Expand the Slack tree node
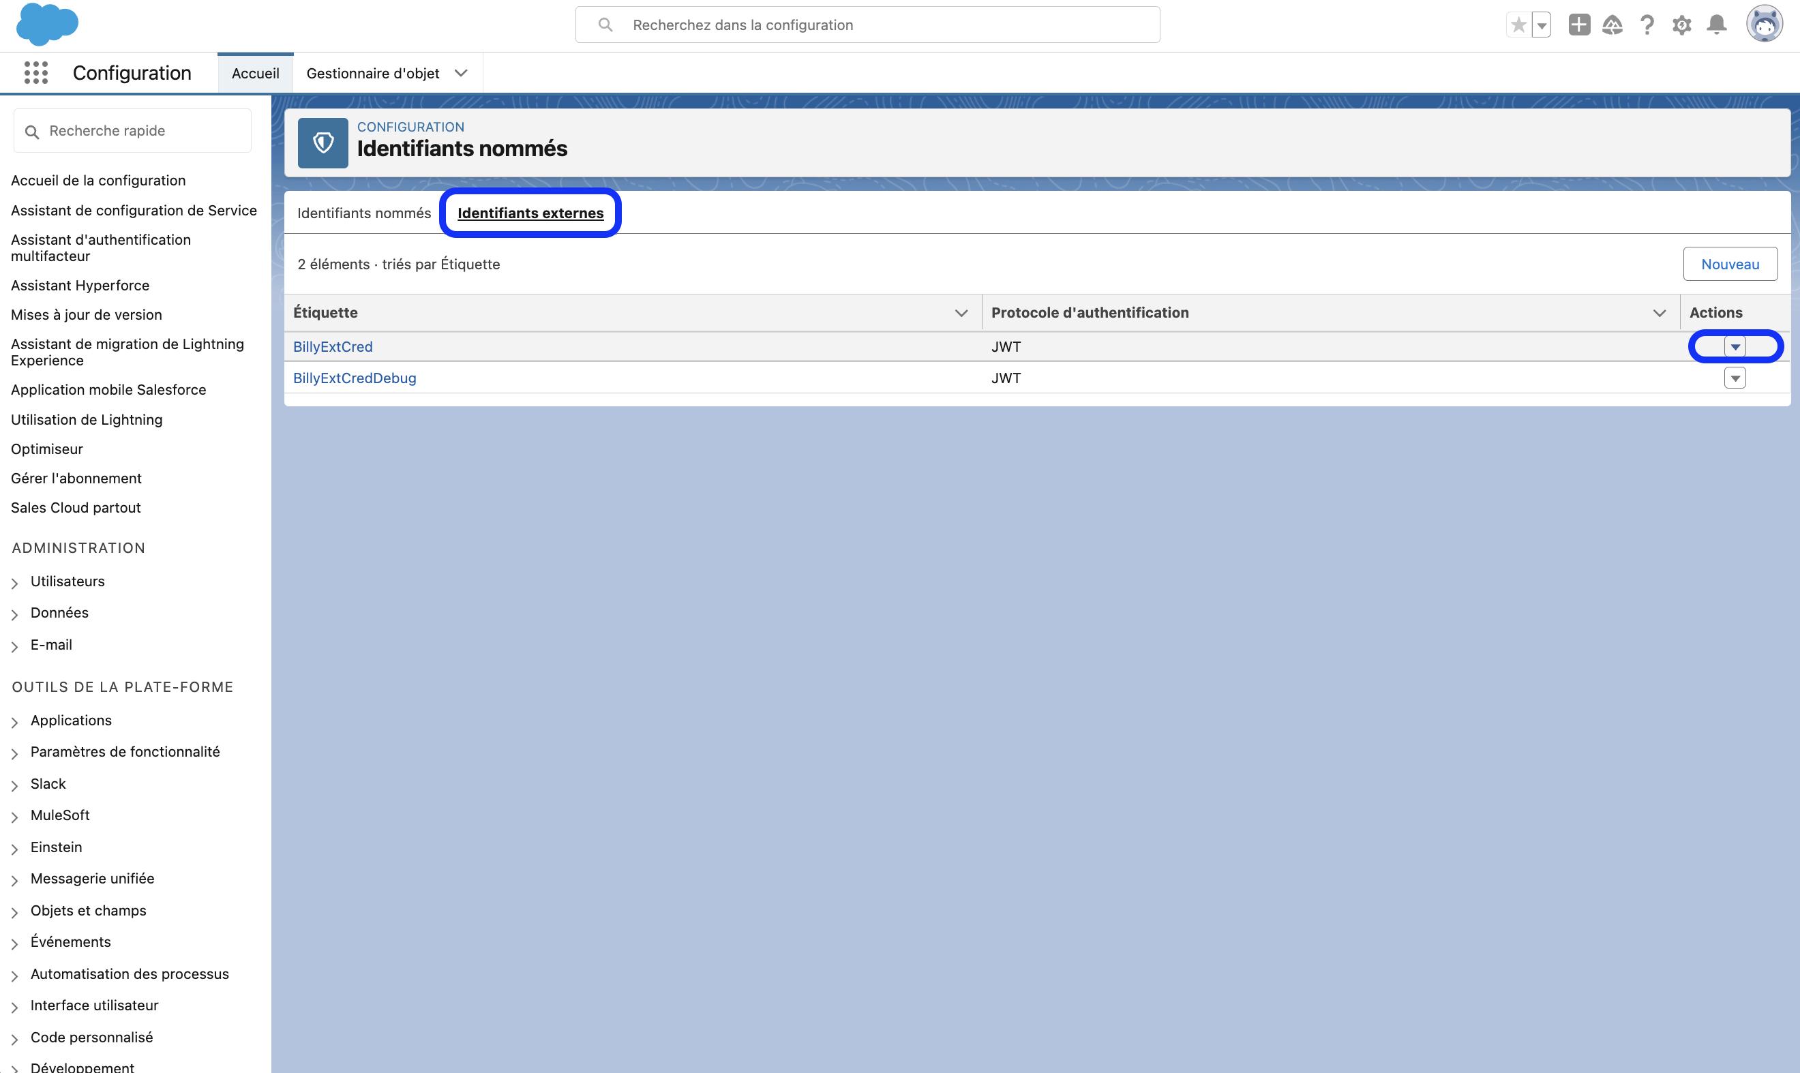 pyautogui.click(x=14, y=785)
